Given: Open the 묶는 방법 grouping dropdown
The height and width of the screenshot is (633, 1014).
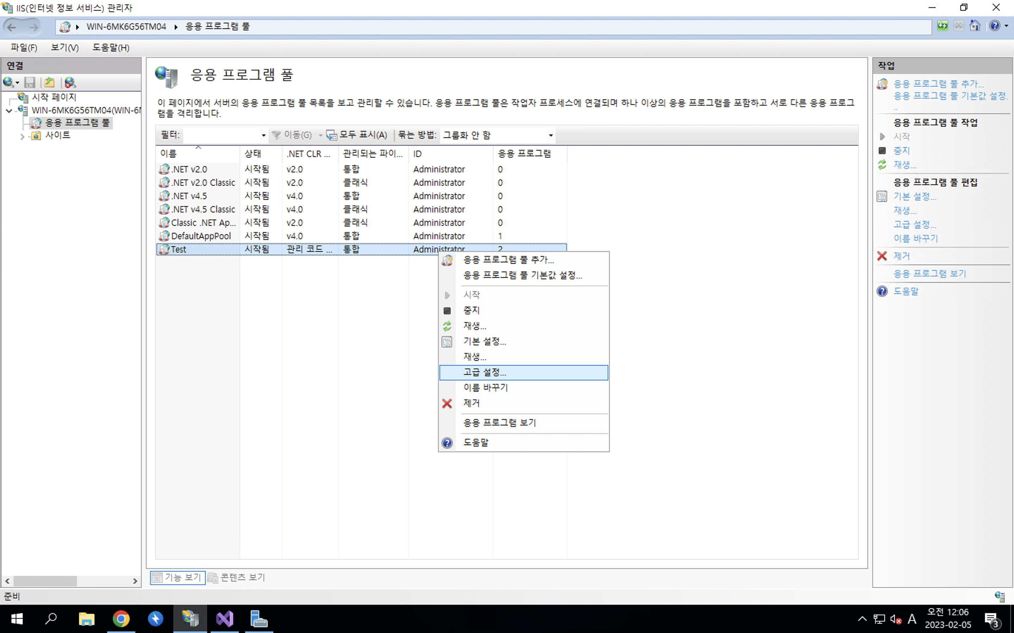Looking at the screenshot, I should click(x=551, y=135).
